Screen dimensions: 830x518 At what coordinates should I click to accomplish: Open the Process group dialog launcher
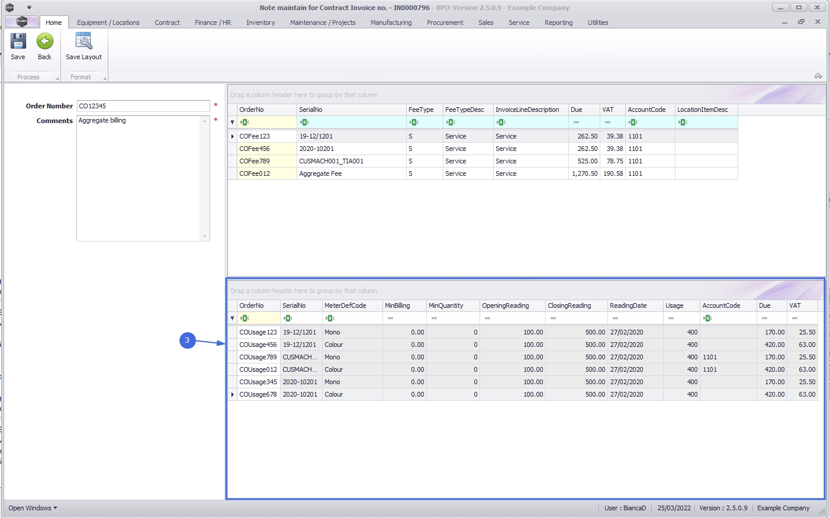pyautogui.click(x=57, y=78)
